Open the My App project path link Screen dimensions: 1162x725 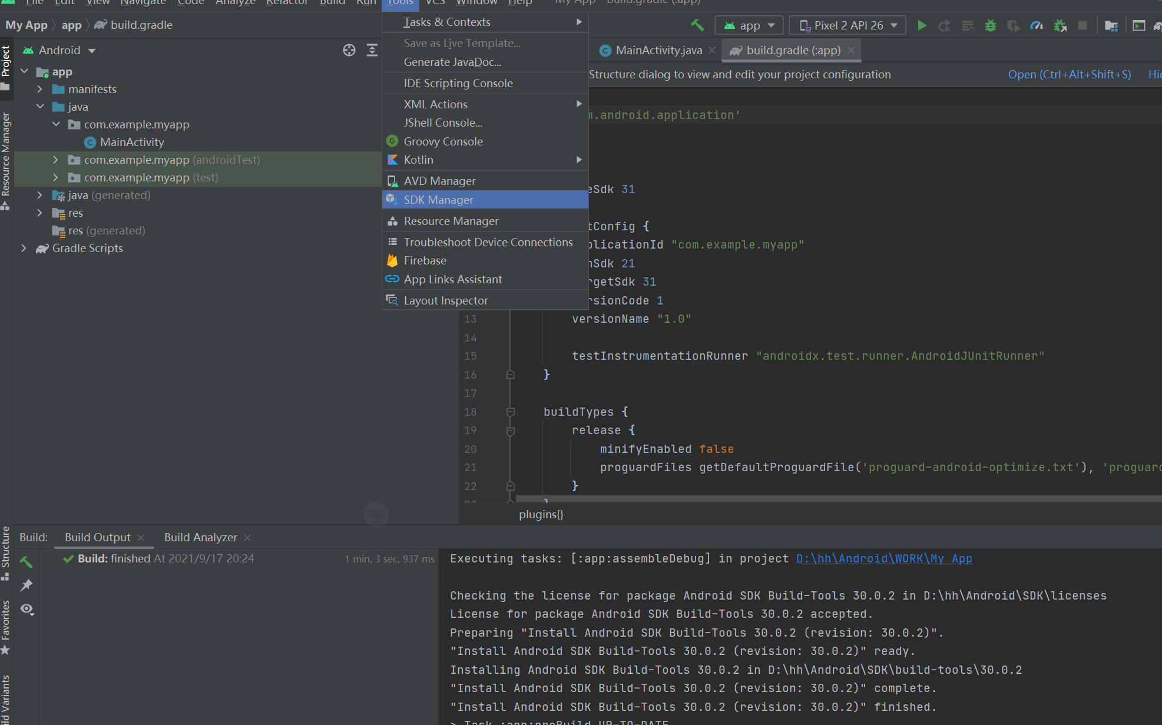(x=883, y=558)
